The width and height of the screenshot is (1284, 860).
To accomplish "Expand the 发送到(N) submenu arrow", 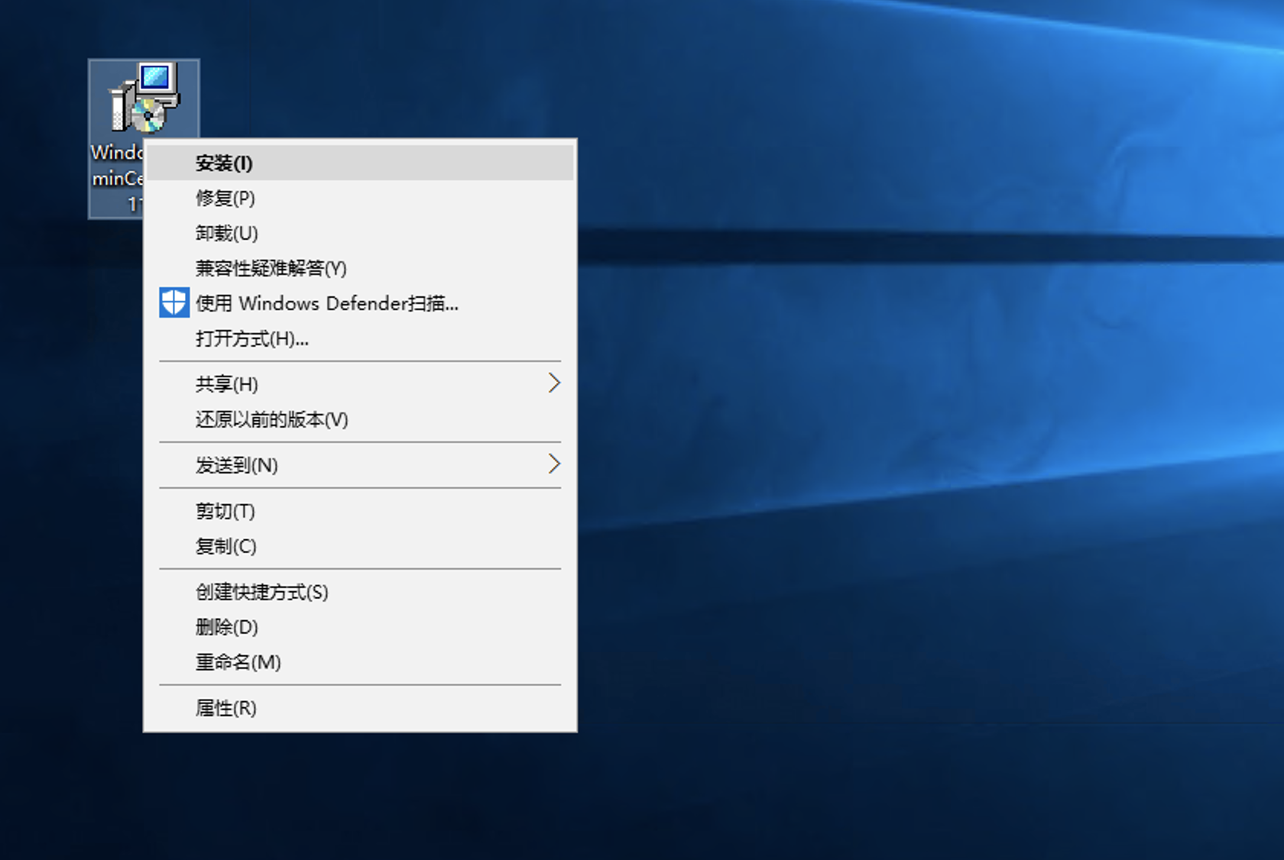I will tap(555, 464).
